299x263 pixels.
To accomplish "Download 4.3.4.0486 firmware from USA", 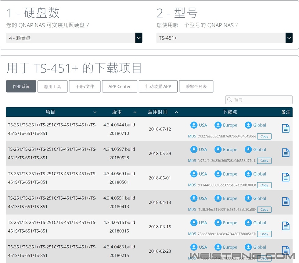I will tap(199, 247).
